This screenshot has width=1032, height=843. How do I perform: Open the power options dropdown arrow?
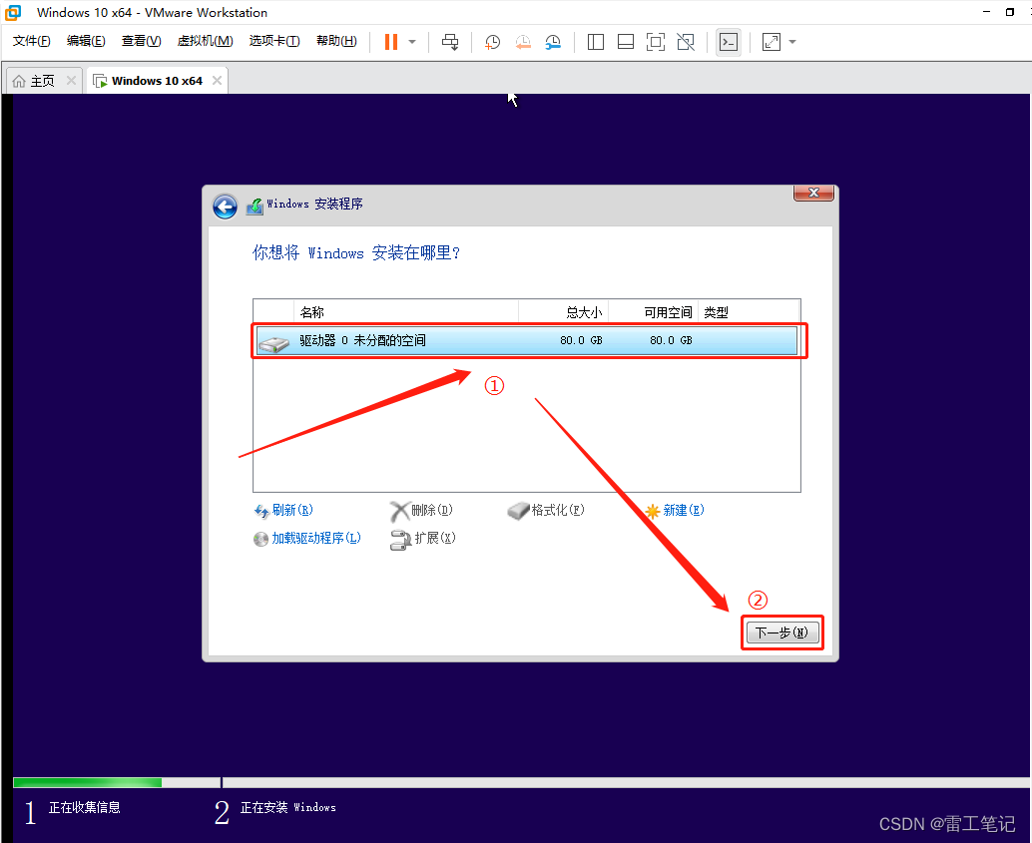click(412, 42)
